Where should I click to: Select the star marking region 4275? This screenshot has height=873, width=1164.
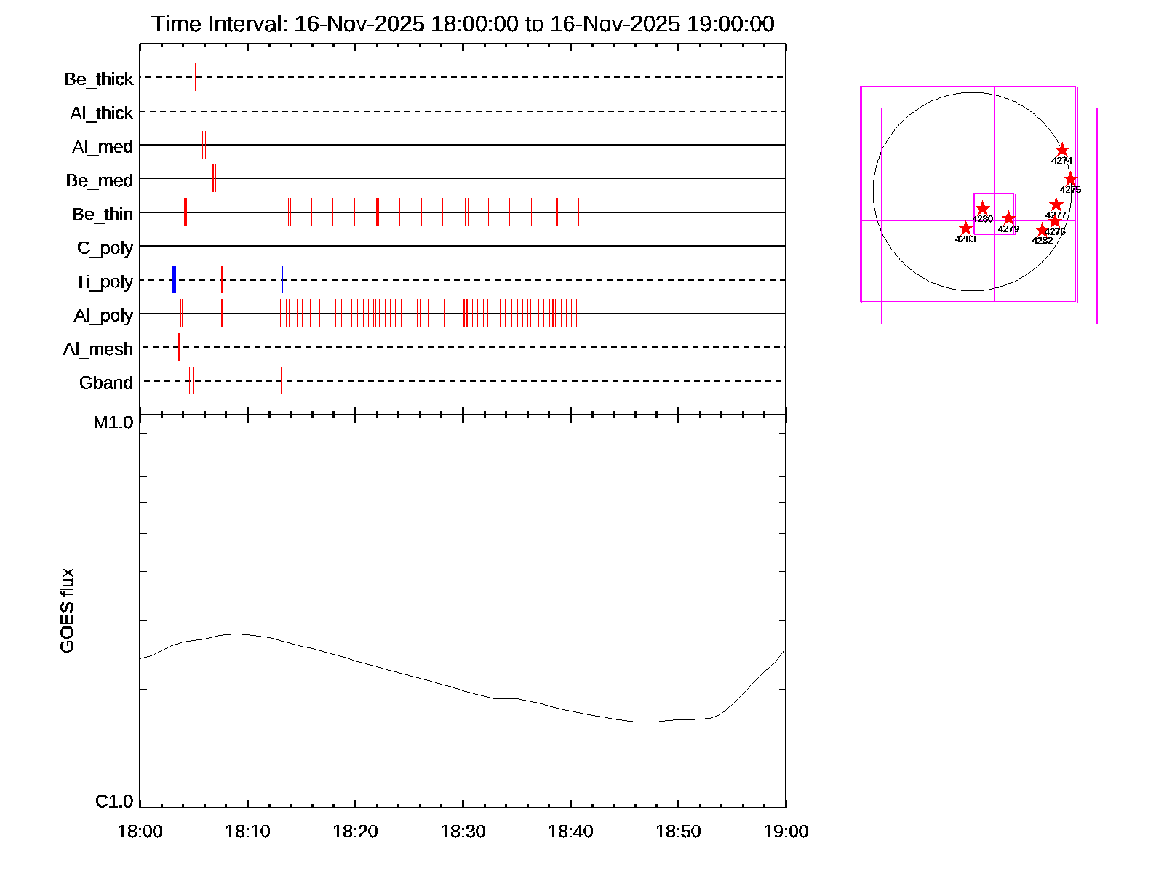click(x=1070, y=179)
